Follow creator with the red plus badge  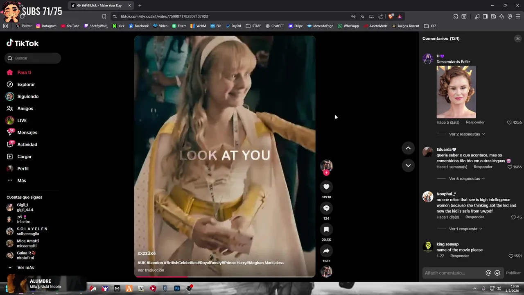click(326, 173)
